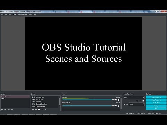Remove the scene transition with the minus icon
Screen dimensions: 167x125
click(140, 101)
